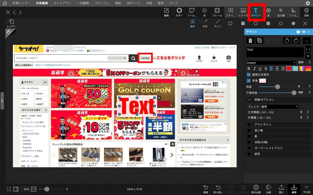Switch to 写真ビュアー tab
Image resolution: width=313 pixels, height=195 pixels.
point(21,3)
